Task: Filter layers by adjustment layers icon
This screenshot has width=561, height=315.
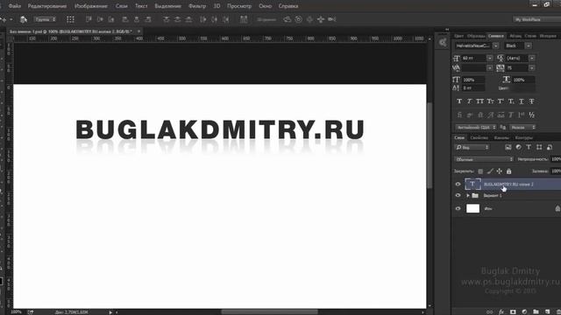Action: click(x=518, y=147)
